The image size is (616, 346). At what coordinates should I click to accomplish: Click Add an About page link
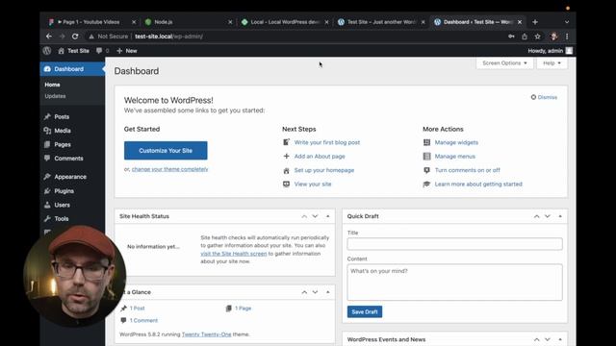coord(320,156)
